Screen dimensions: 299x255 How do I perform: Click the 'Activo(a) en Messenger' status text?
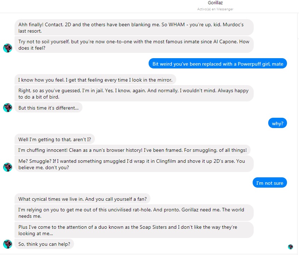[x=215, y=9]
